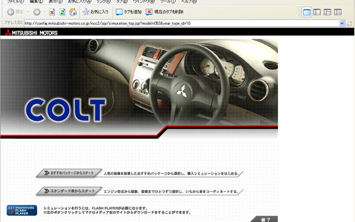Click the Get Macromedia Flash Player badge
The height and width of the screenshot is (222, 355).
[x=22, y=210]
